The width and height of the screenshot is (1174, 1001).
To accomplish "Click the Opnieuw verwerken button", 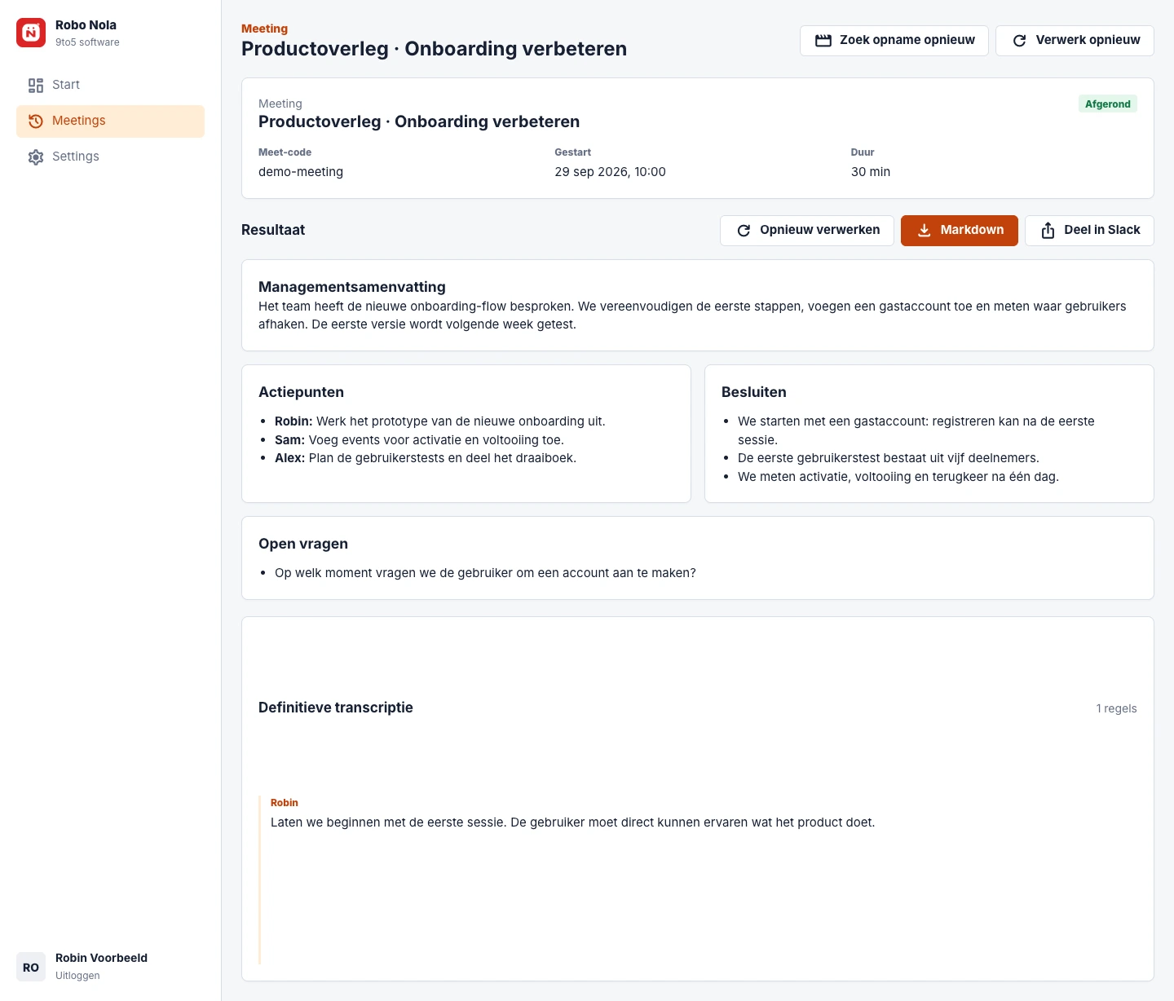I will pos(807,231).
